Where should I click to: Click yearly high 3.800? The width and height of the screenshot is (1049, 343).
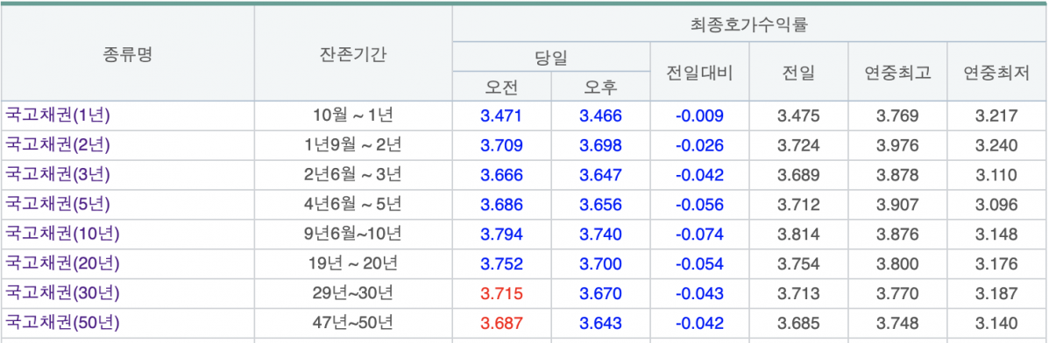[897, 264]
